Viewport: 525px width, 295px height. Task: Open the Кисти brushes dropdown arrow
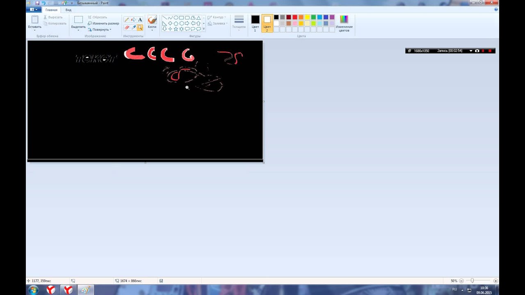coord(152,30)
